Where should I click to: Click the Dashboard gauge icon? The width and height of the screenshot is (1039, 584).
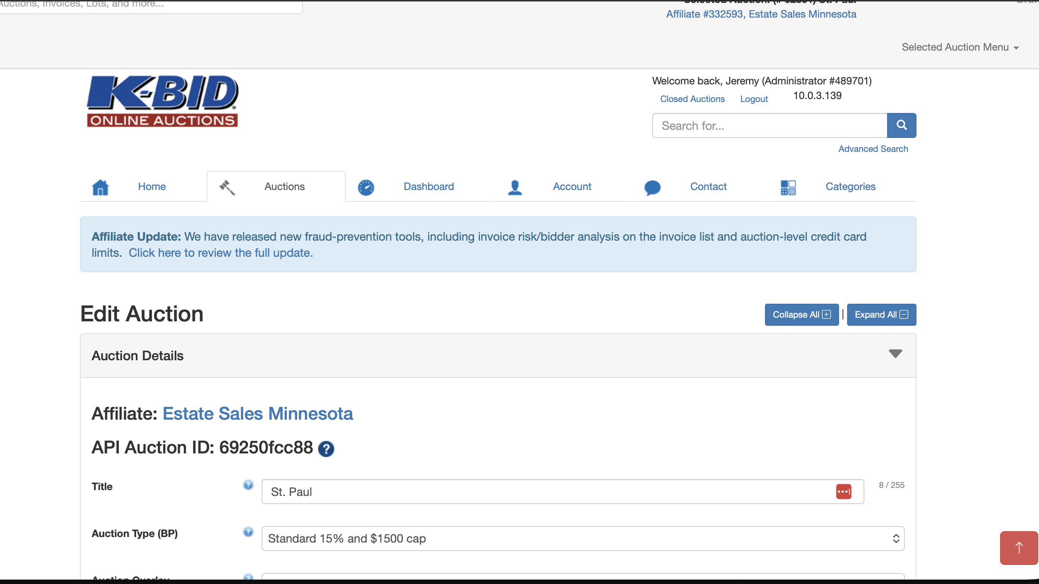[x=366, y=187]
